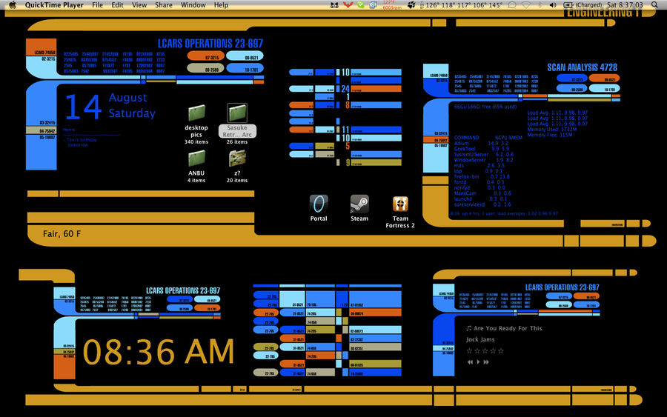Image resolution: width=667 pixels, height=417 pixels.
Task: Open the View menu
Action: click(x=139, y=5)
